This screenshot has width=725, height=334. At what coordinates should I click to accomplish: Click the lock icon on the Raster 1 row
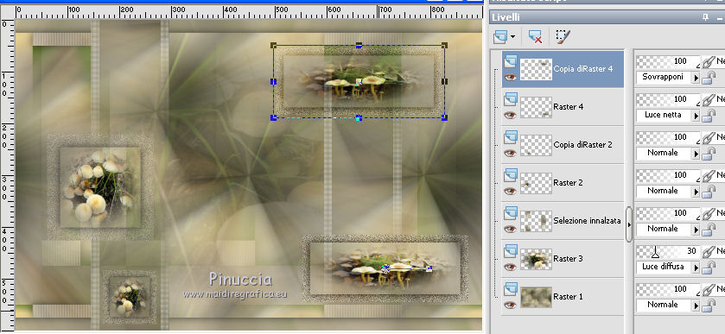tap(709, 306)
